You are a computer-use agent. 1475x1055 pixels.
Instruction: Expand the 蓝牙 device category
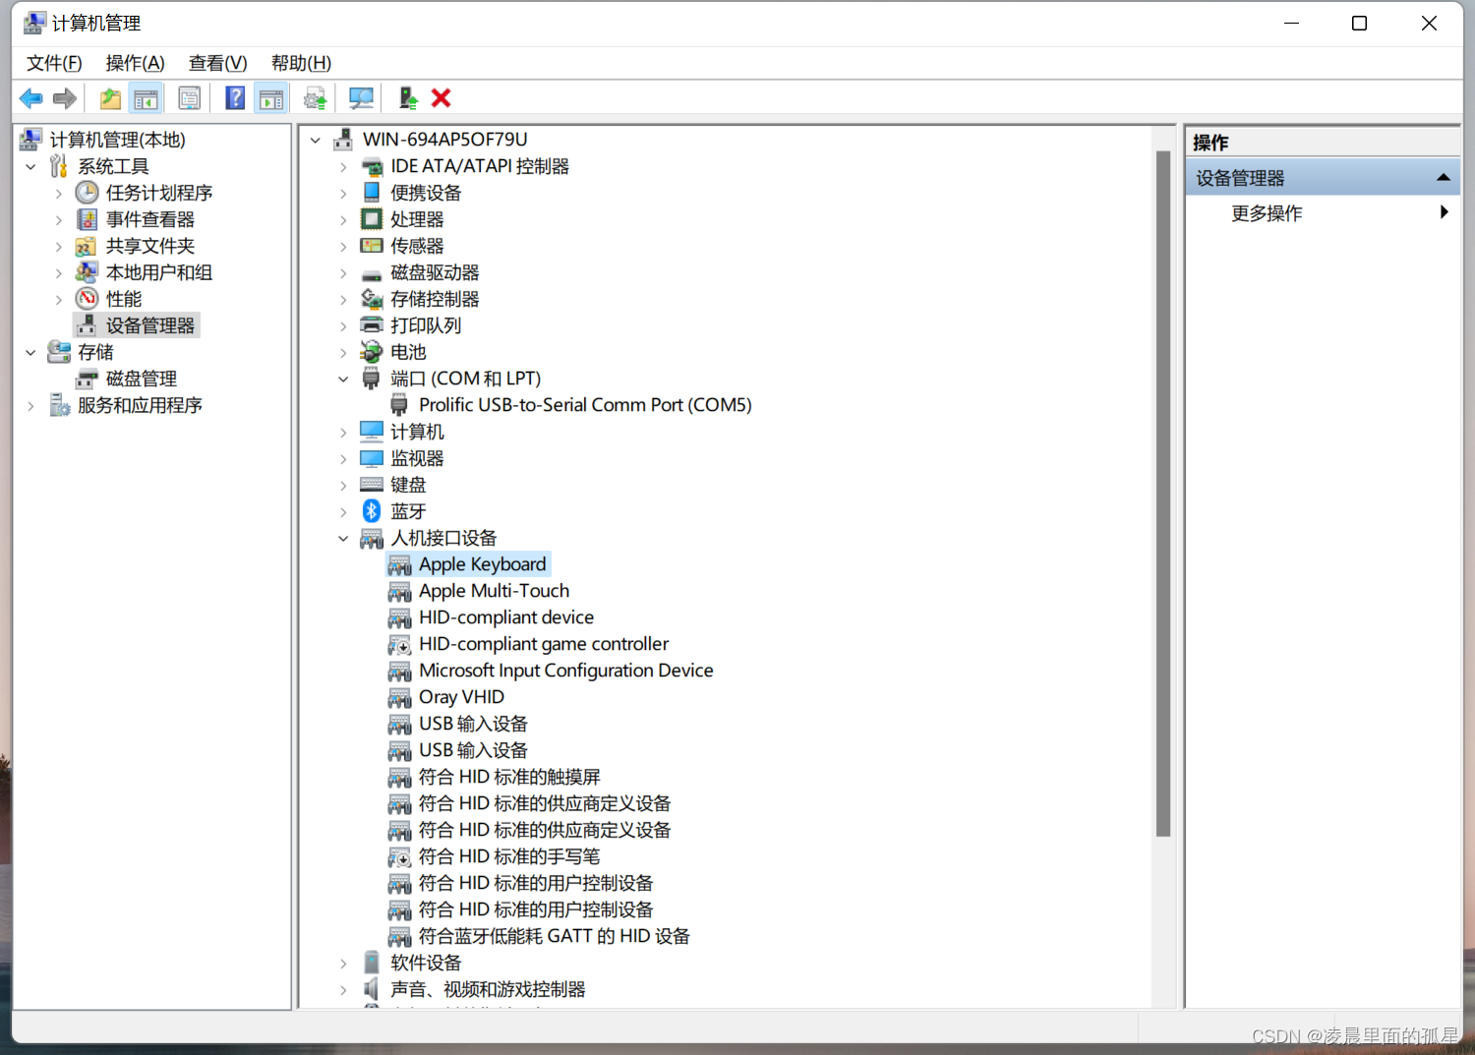point(342,510)
